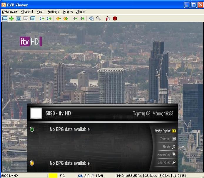Open the Settings menu
Viewport: 204px width, 178px height.
pos(53,12)
